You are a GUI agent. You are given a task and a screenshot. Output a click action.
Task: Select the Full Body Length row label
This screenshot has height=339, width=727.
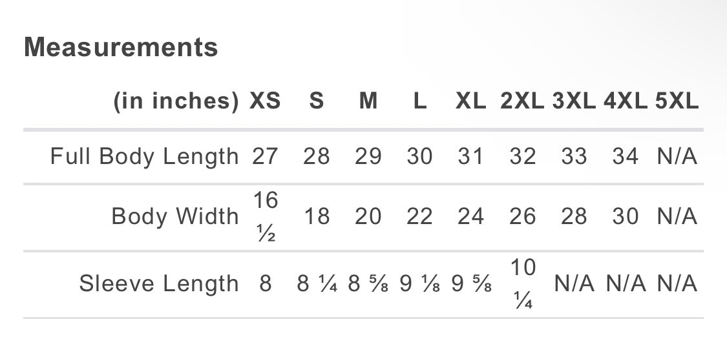point(145,156)
